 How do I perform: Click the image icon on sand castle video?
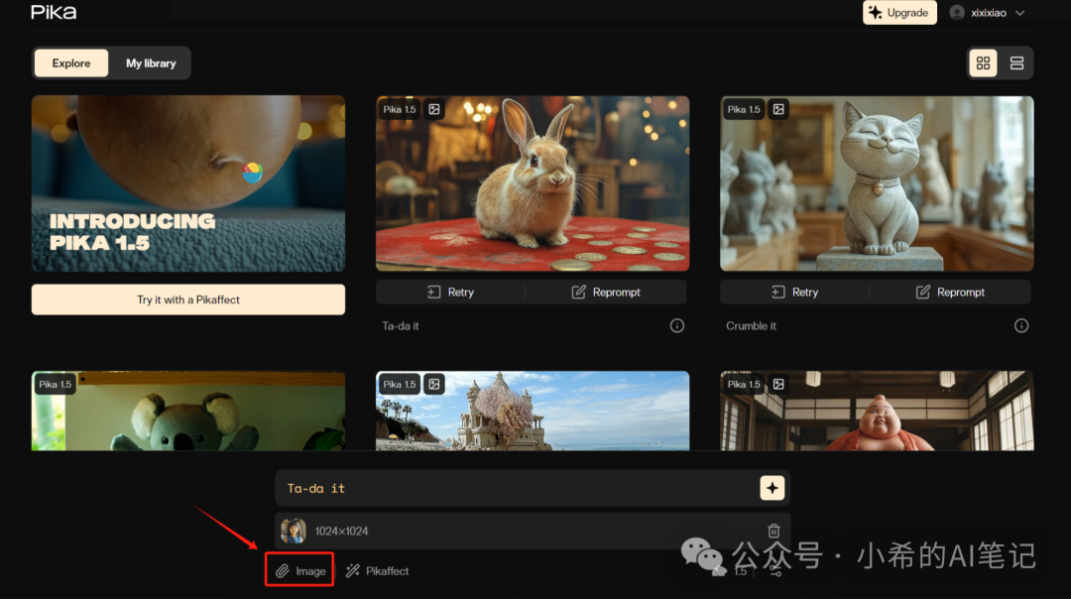click(x=434, y=385)
